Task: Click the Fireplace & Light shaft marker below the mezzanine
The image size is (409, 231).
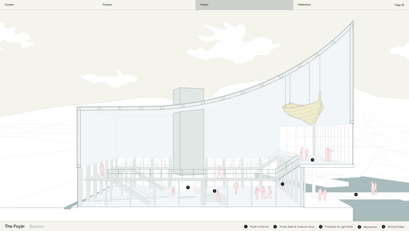Action: click(x=188, y=188)
